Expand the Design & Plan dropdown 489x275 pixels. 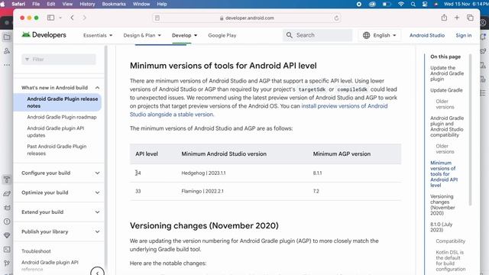pos(142,35)
